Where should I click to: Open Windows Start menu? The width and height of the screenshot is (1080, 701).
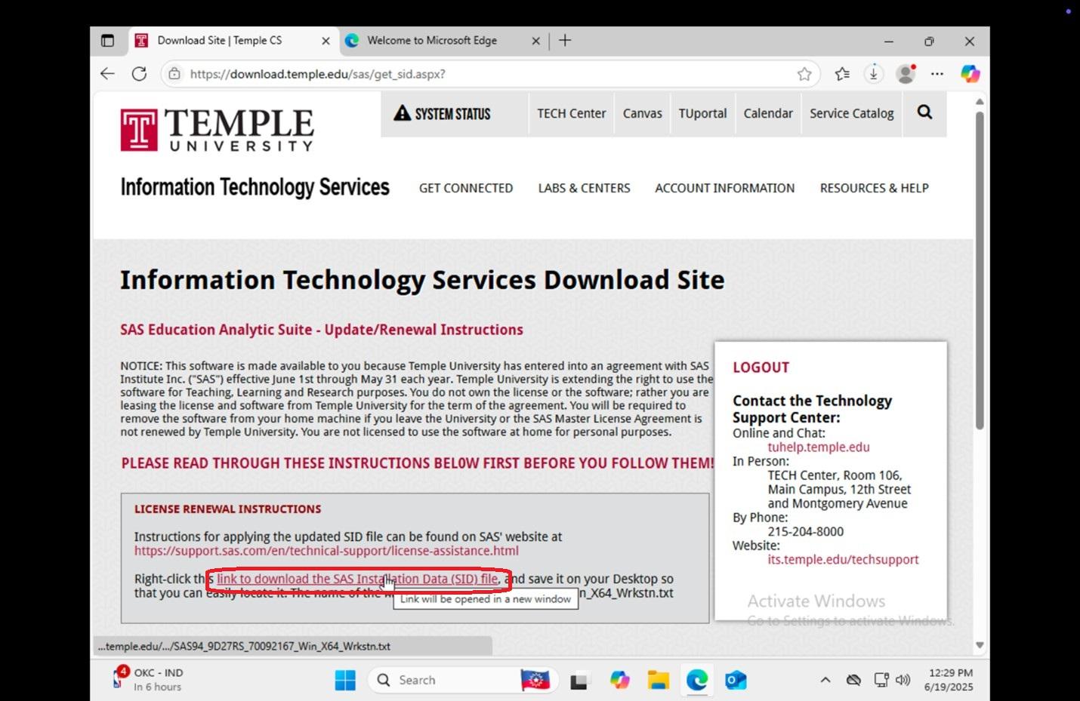coord(345,680)
